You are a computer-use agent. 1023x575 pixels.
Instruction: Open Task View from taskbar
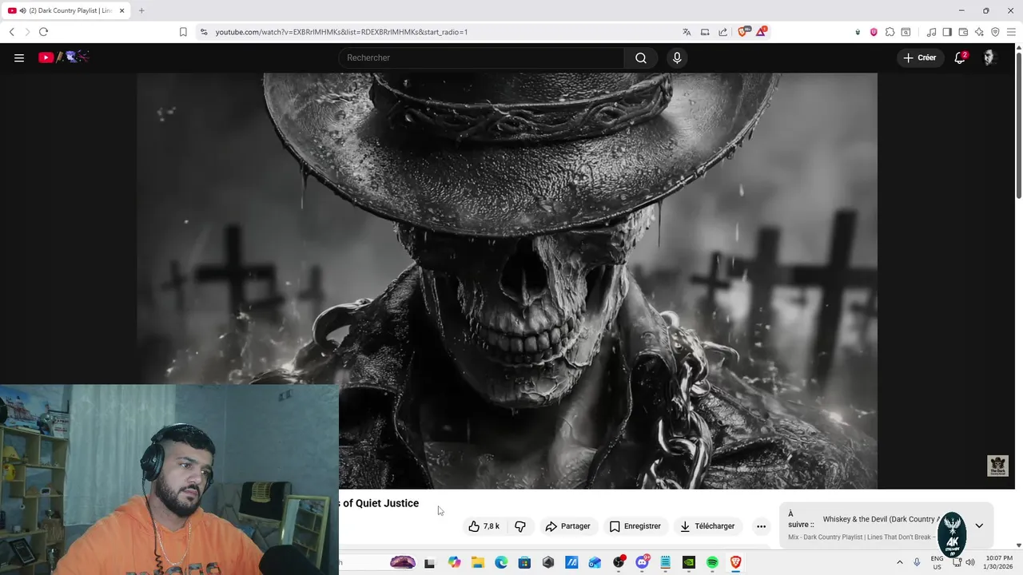430,562
